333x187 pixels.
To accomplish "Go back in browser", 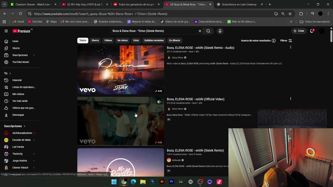I will pyautogui.click(x=5, y=14).
